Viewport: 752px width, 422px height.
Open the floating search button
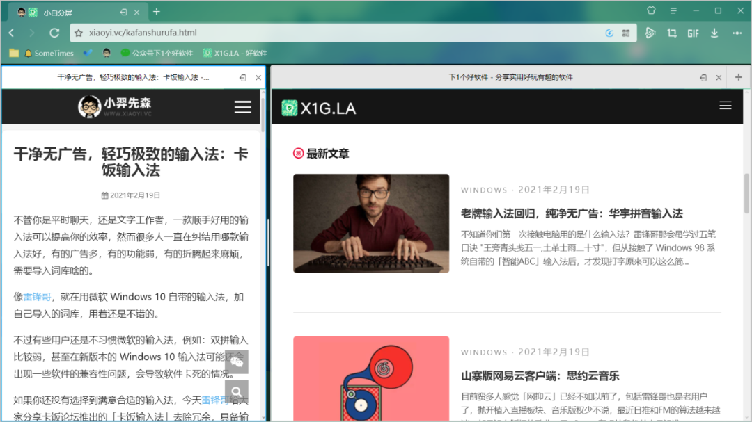click(237, 392)
